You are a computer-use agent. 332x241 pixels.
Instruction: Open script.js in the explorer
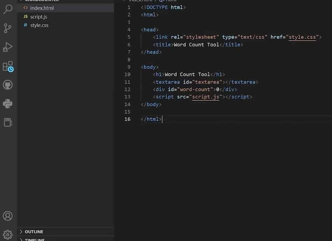pyautogui.click(x=66, y=16)
